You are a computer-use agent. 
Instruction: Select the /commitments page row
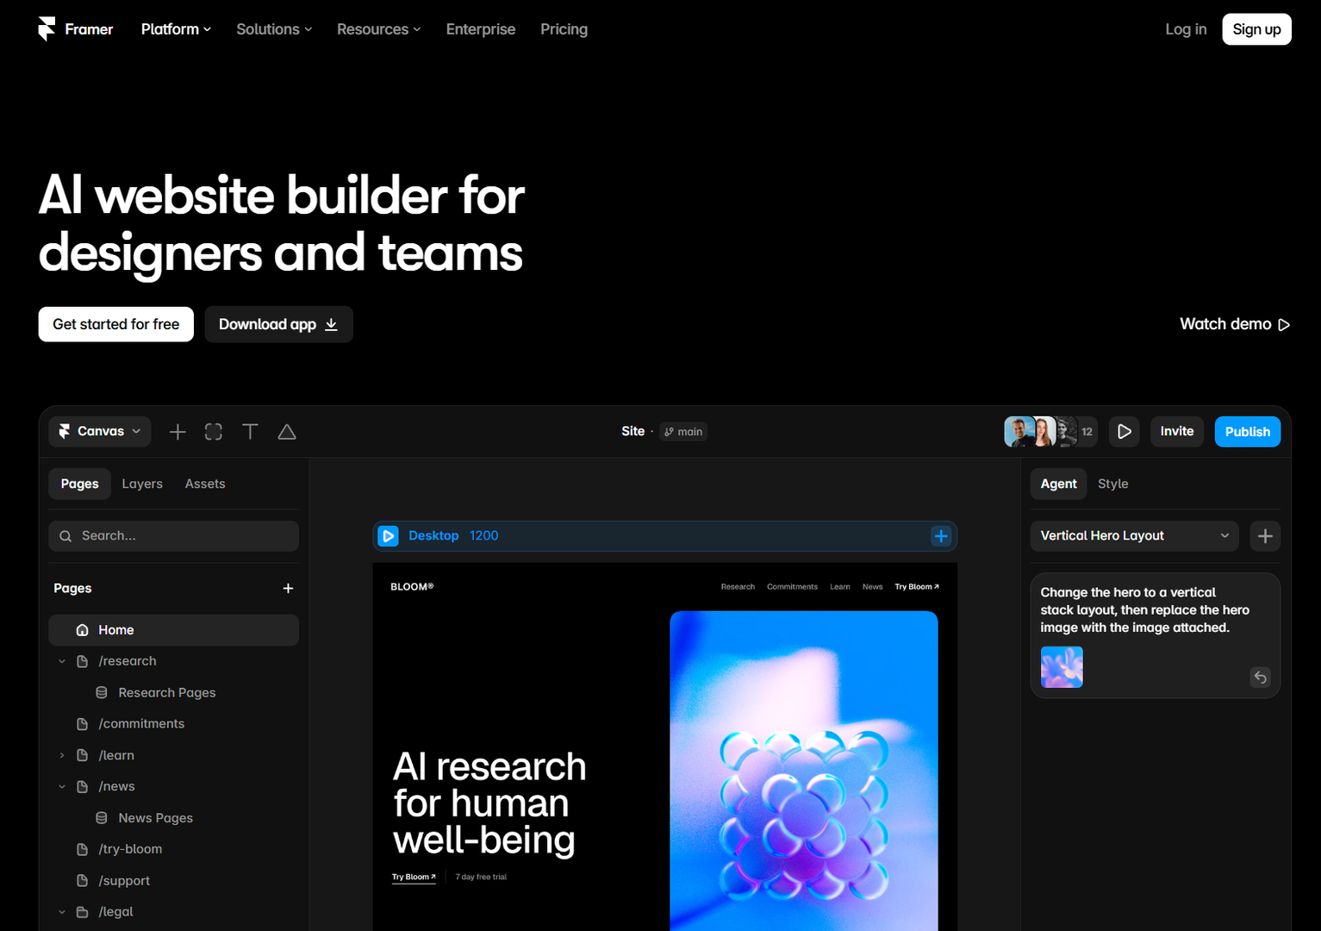[x=174, y=724]
